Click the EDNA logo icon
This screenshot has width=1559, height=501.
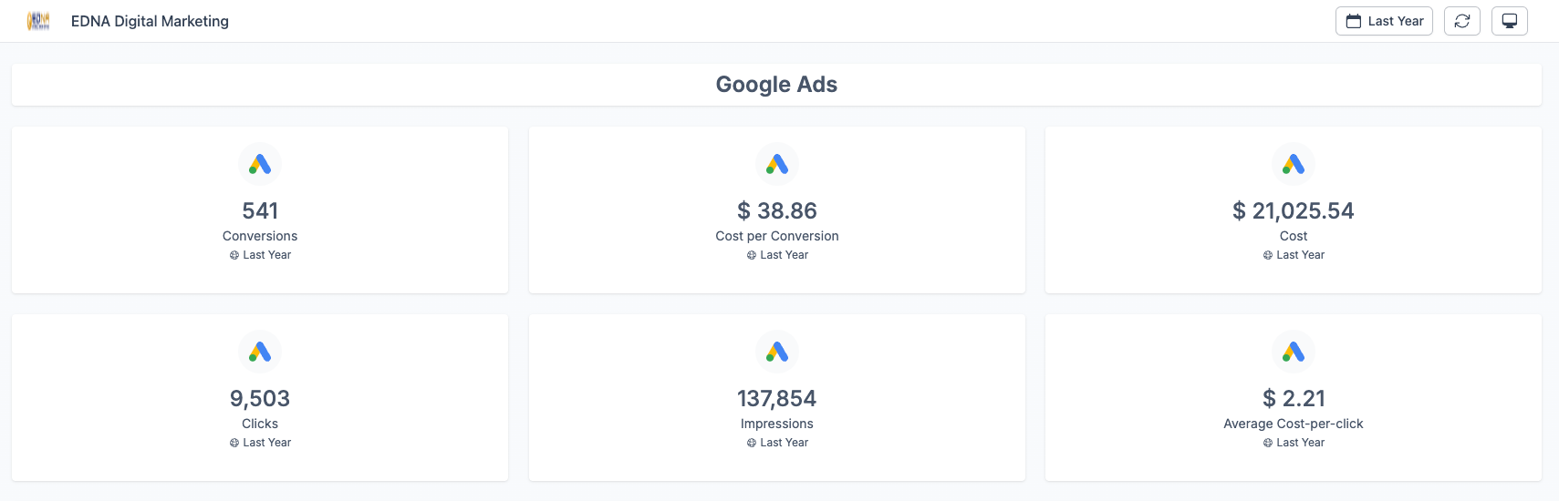tap(38, 21)
